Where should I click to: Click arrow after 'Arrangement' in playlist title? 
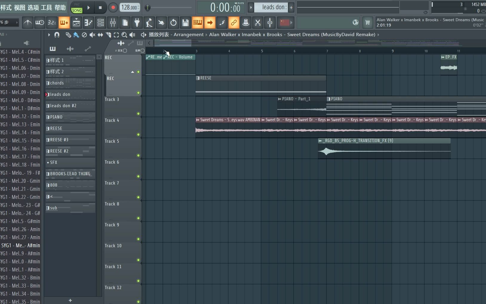pos(206,35)
